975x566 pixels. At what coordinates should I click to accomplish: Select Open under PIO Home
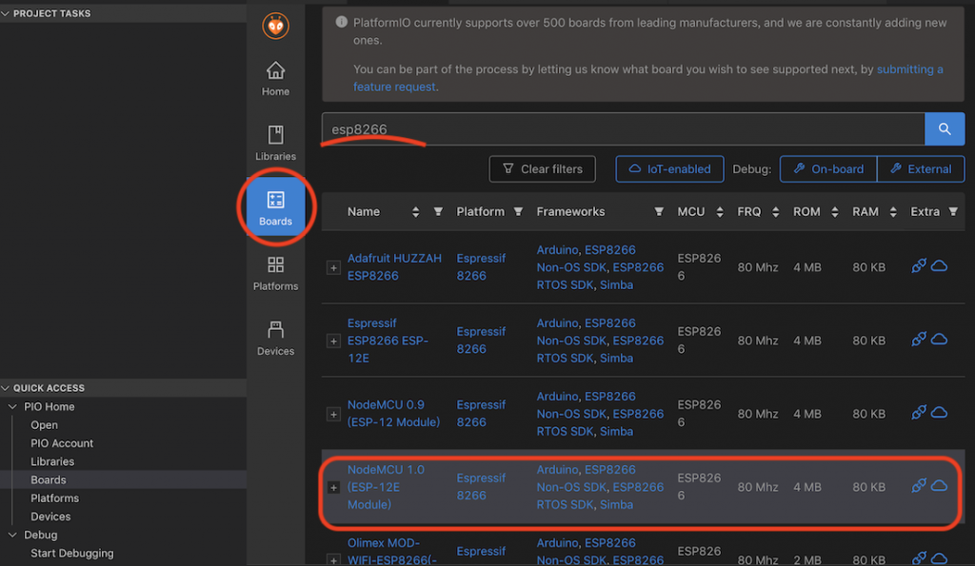point(44,425)
